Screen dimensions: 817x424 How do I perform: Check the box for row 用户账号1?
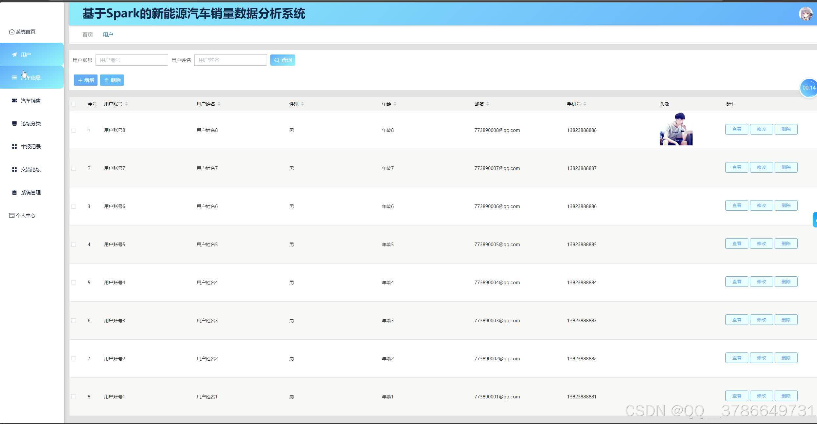74,397
